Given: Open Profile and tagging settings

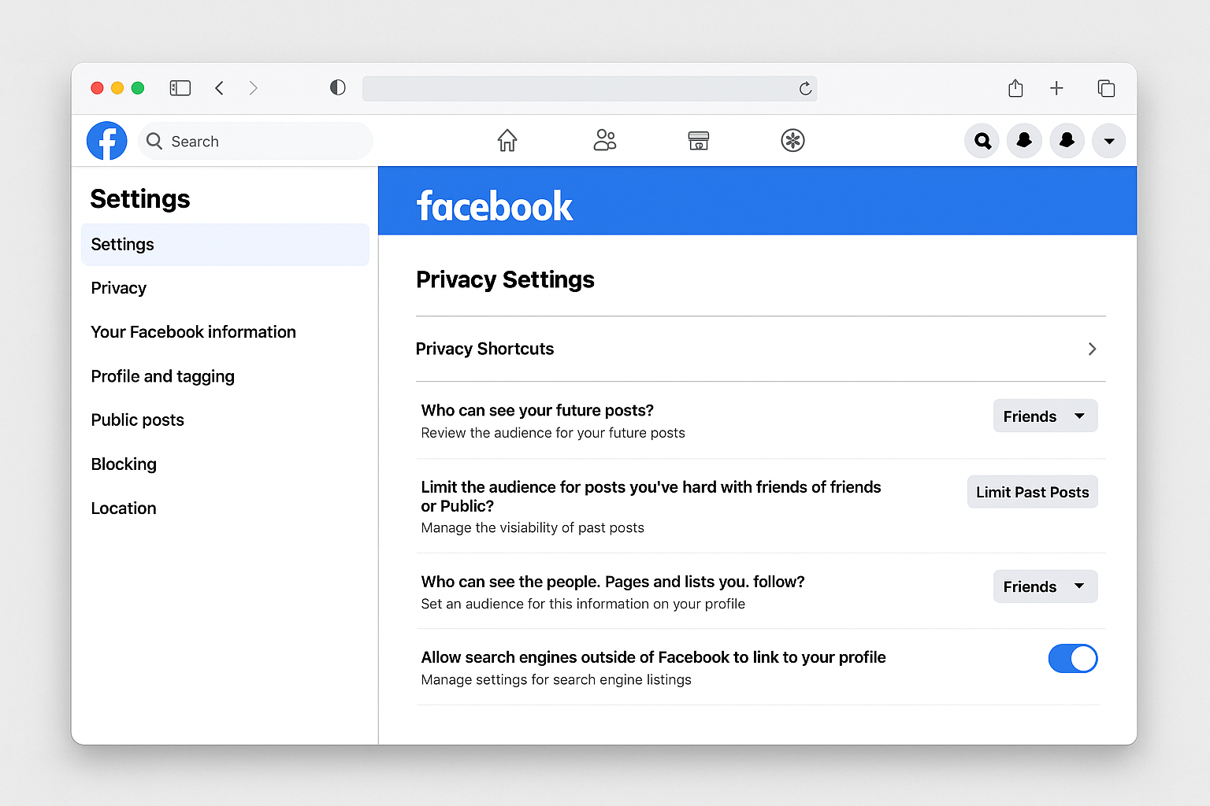Looking at the screenshot, I should coord(162,376).
